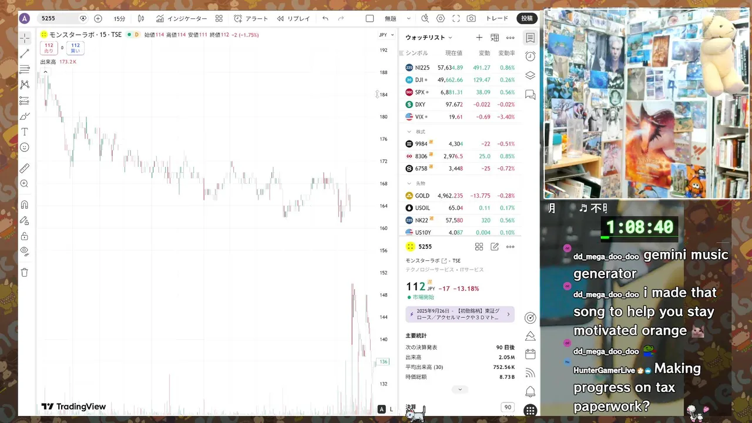This screenshot has width=752, height=423.
Task: Open the トレード trading panel
Action: [497, 19]
